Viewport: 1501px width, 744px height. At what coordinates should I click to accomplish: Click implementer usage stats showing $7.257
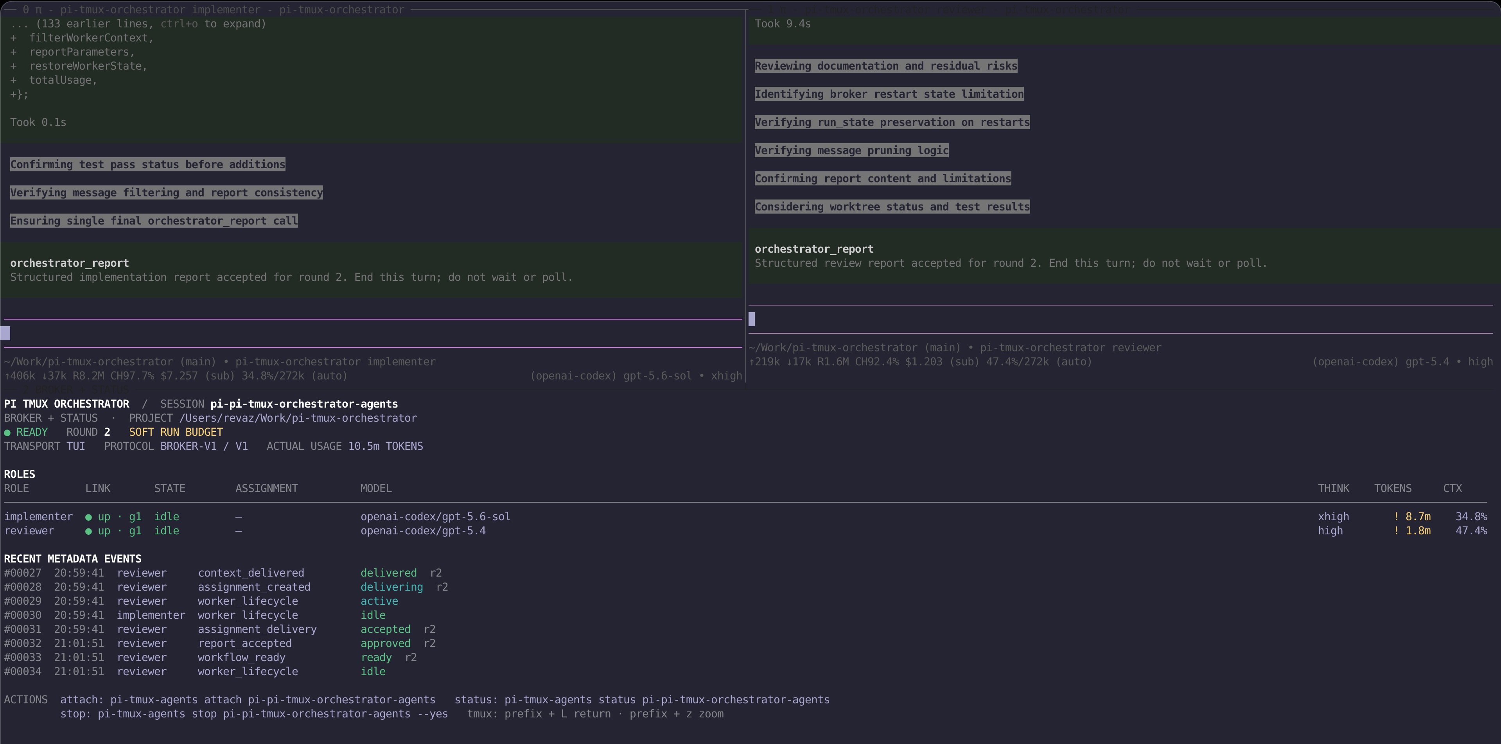[175, 376]
